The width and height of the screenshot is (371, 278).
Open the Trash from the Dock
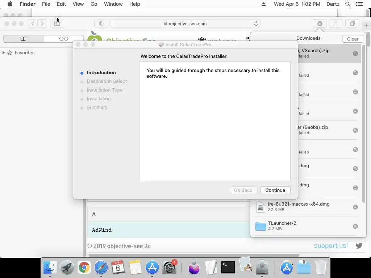pyautogui.click(x=321, y=268)
